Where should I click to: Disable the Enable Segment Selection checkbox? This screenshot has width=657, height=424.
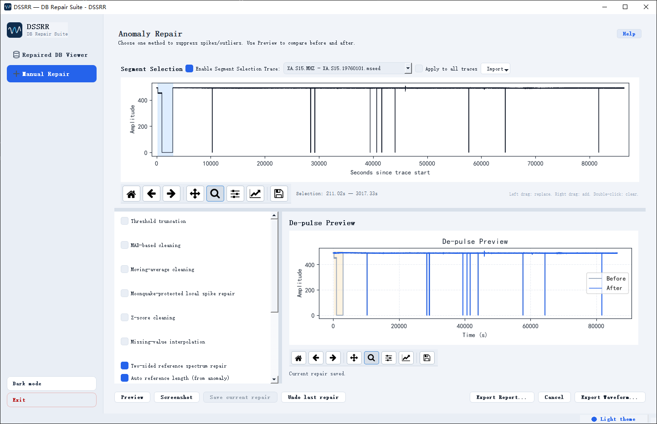tap(190, 69)
